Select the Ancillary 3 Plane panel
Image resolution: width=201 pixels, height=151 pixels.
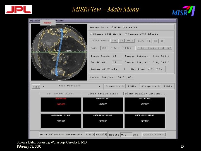pos(145,121)
